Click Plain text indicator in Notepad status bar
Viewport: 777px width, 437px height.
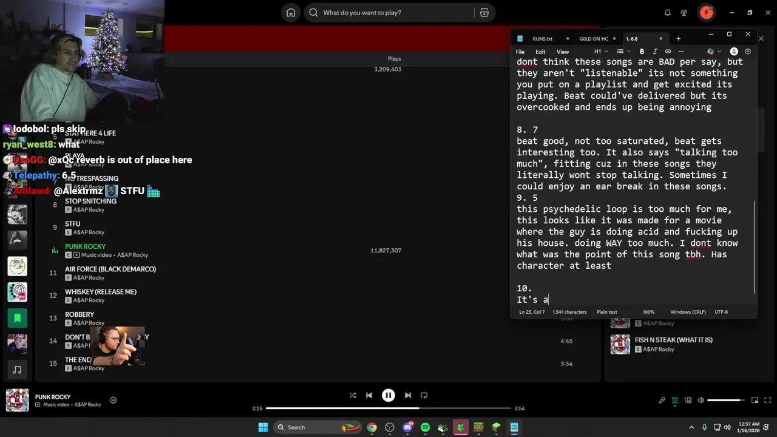(x=607, y=312)
